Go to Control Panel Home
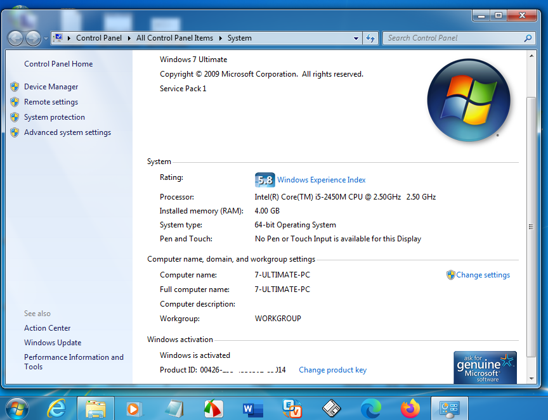The width and height of the screenshot is (548, 420). click(x=58, y=64)
